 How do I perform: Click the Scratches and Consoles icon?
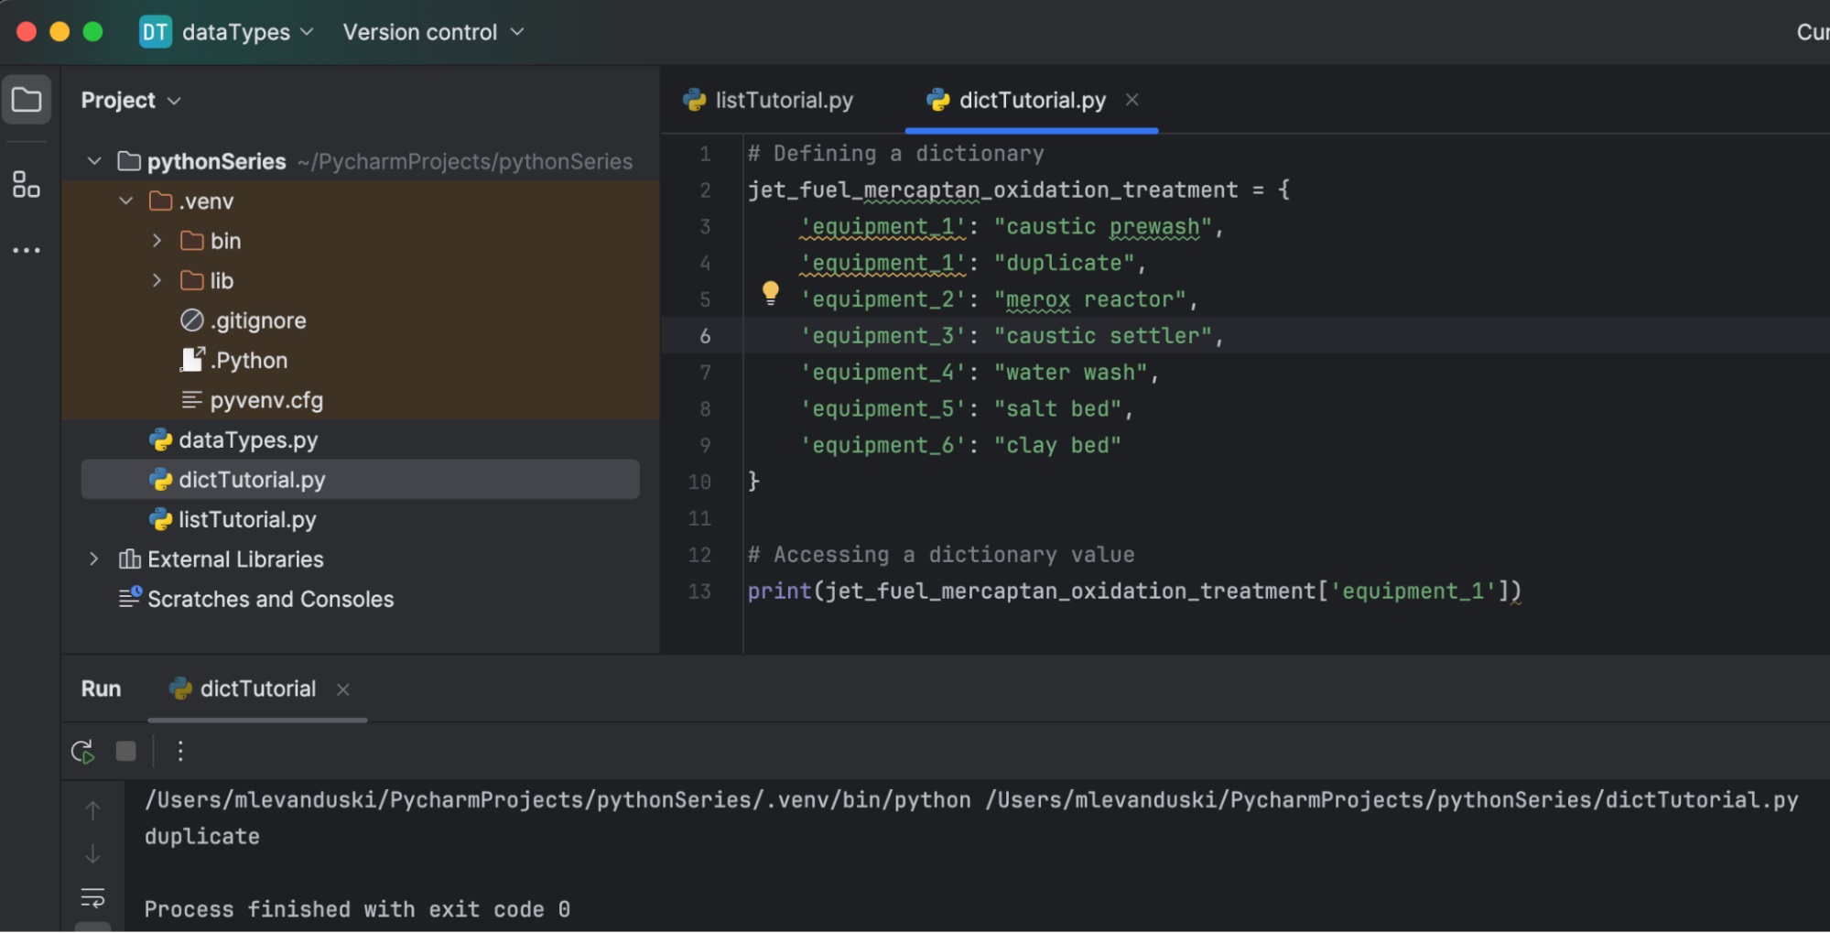click(x=130, y=599)
